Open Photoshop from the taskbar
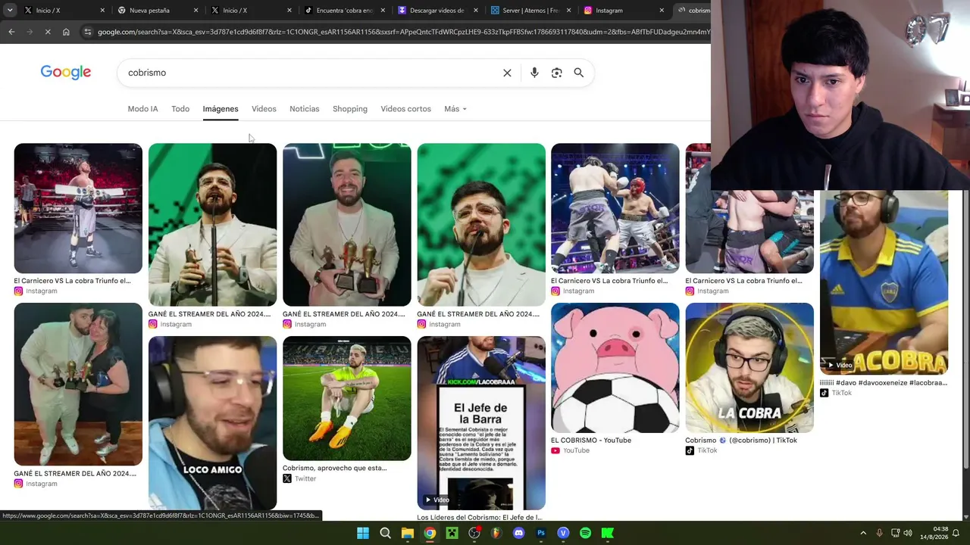The width and height of the screenshot is (970, 545). [541, 533]
